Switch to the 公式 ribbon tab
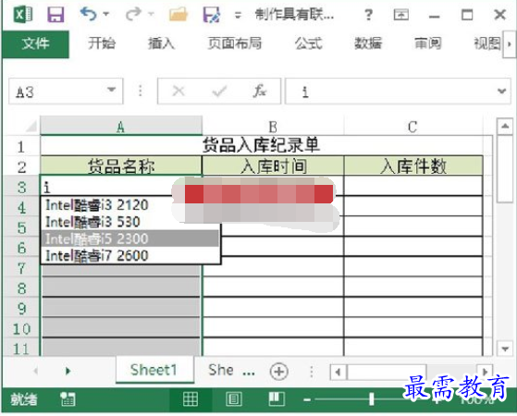Screen dimensions: 517x416 point(308,43)
